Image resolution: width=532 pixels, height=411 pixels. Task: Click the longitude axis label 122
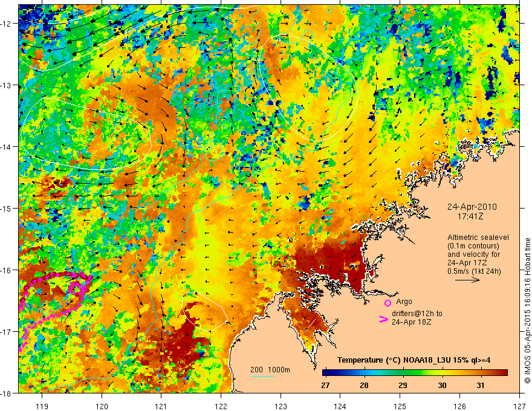coord(221,406)
